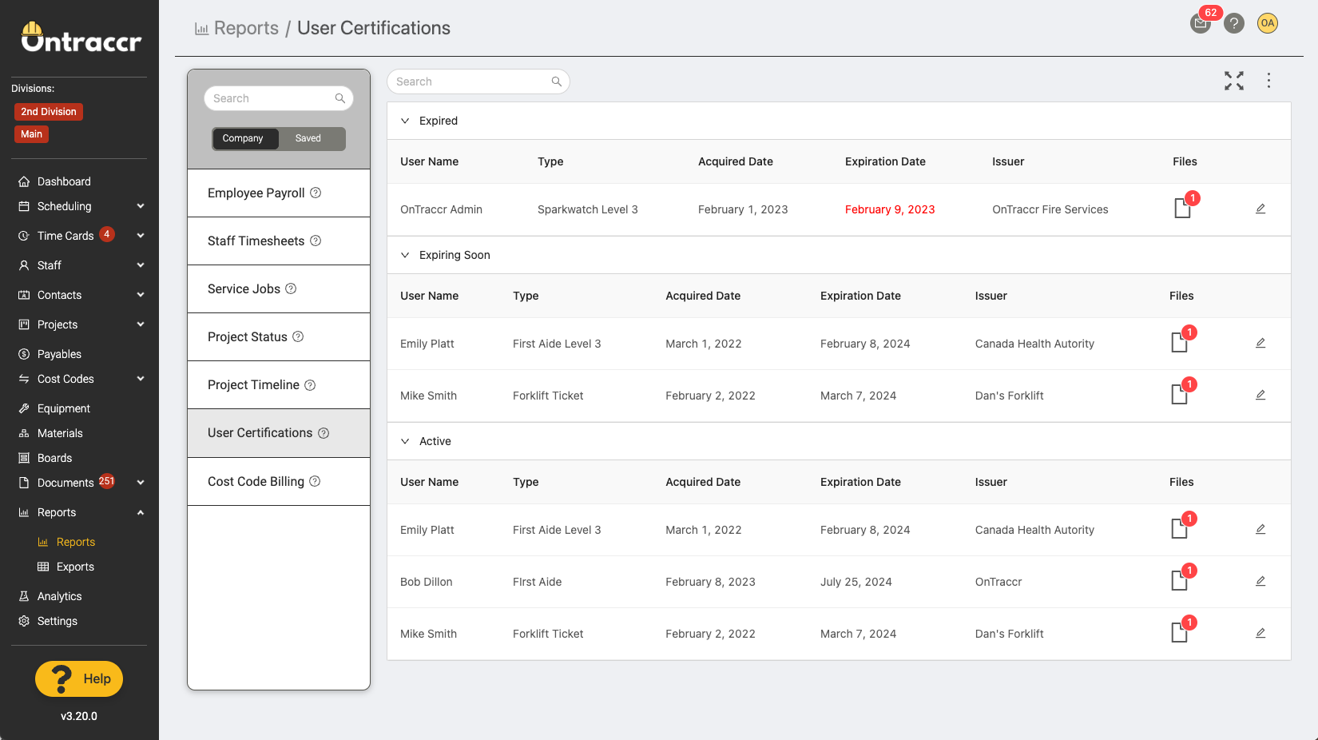Screen dimensions: 1318x740
Task: Open files for Emily Platt in Expiring Soon
Action: click(1179, 343)
